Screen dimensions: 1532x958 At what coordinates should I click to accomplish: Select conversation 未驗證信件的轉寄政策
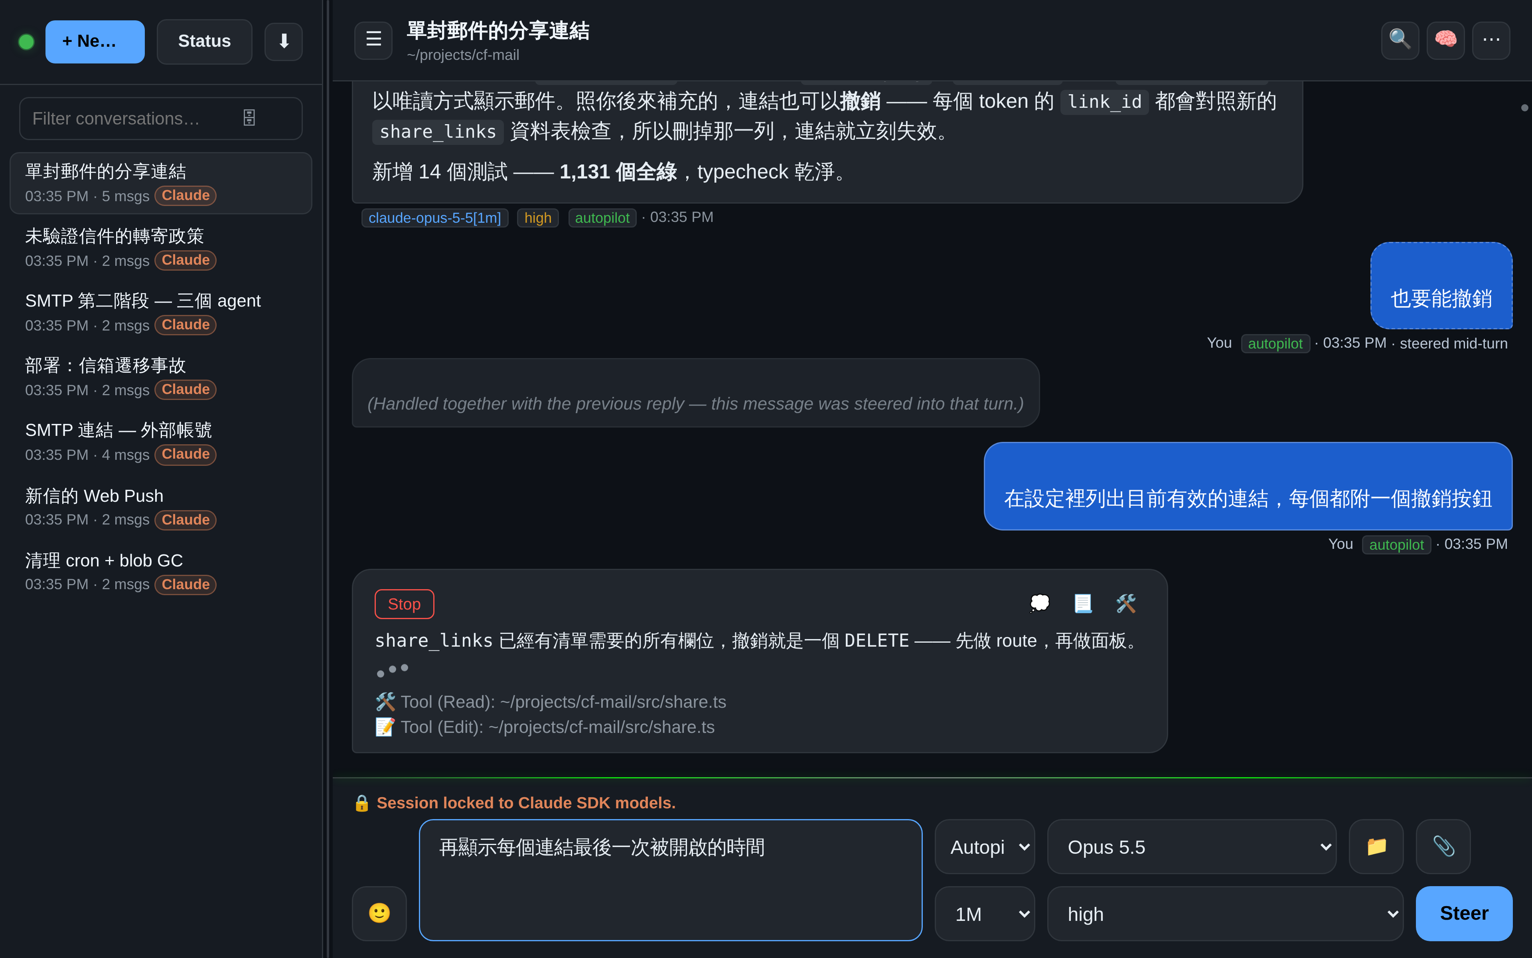coord(161,248)
